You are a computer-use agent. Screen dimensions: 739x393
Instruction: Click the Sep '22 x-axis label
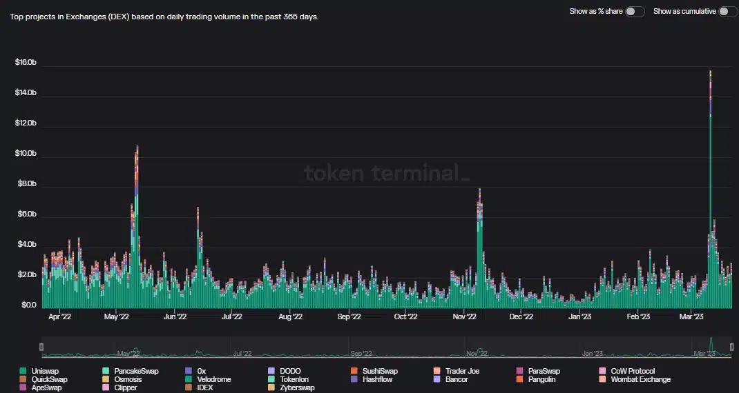point(349,316)
